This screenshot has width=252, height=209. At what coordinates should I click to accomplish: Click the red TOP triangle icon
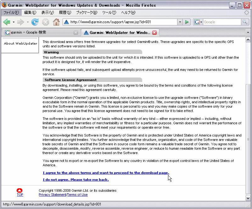click(20, 190)
